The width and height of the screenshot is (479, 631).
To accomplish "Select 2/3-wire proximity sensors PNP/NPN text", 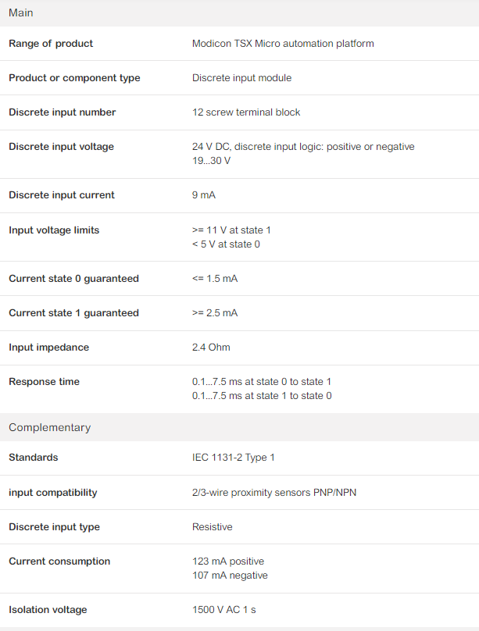I will coord(274,493).
